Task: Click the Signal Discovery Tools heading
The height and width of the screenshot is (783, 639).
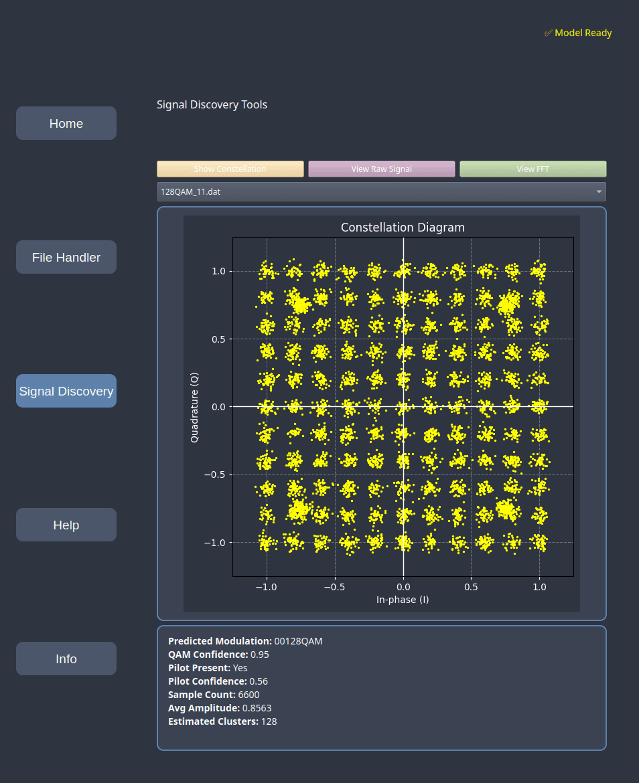Action: click(x=212, y=104)
